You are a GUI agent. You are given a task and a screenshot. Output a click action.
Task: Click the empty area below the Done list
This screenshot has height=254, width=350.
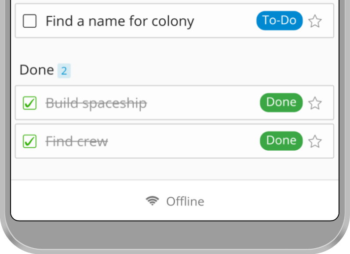[175, 169]
